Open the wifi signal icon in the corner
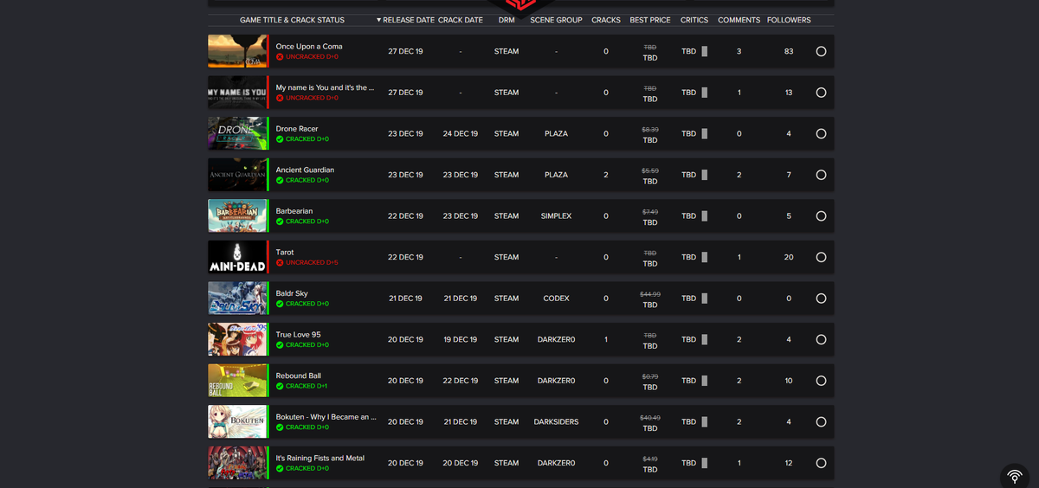1039x488 pixels. click(1014, 477)
